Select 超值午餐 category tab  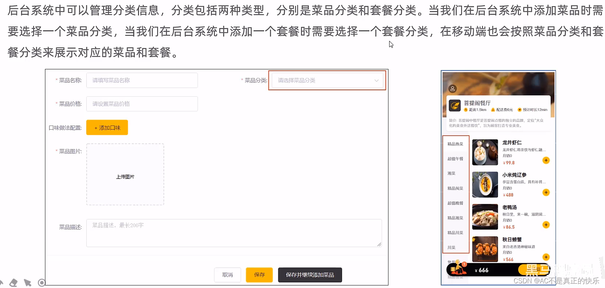455,159
